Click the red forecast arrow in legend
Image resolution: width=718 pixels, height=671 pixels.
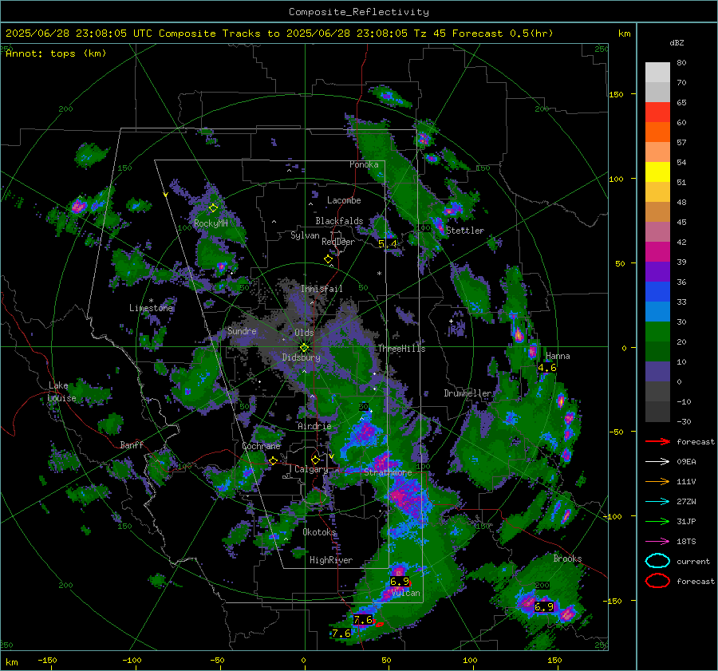(657, 441)
